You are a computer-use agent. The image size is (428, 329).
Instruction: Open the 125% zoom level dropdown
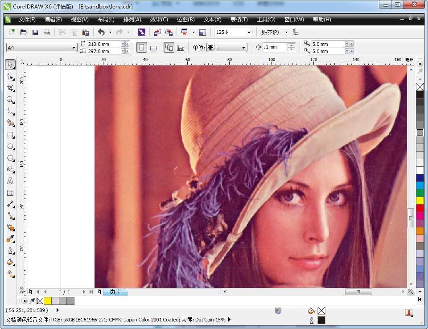pyautogui.click(x=249, y=32)
